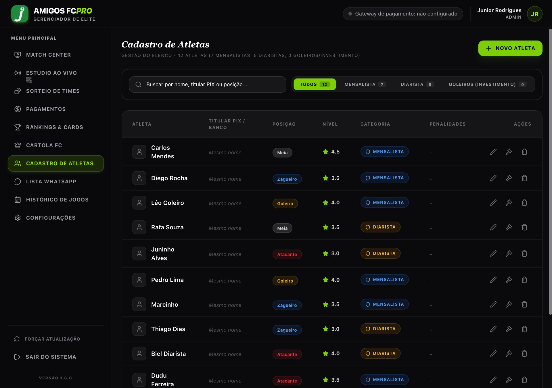The height and width of the screenshot is (388, 552).
Task: Delete Pedro Lima using the trash icon
Action: click(x=524, y=280)
